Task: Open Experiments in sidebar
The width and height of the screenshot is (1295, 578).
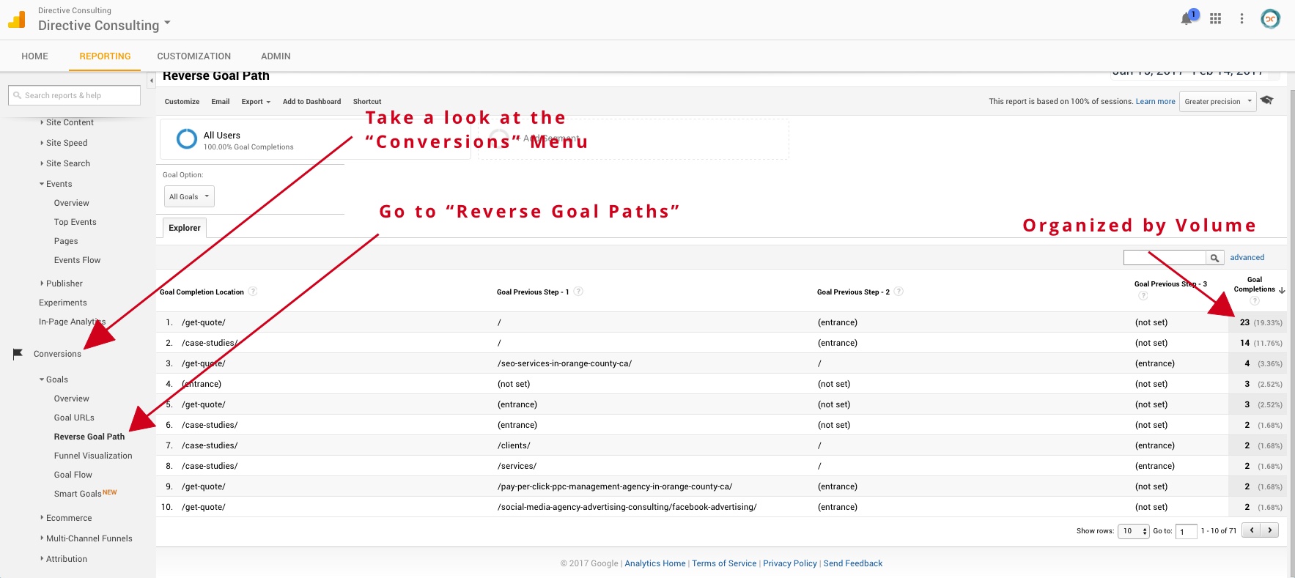Action: (62, 303)
